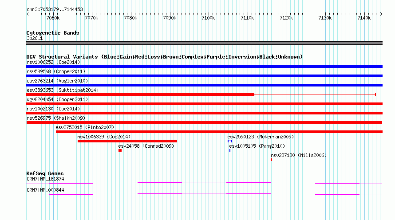Click the esv3893653 (Suktitipat2014) red loss bar
This screenshot has height=220, width=395.
click(140, 94)
